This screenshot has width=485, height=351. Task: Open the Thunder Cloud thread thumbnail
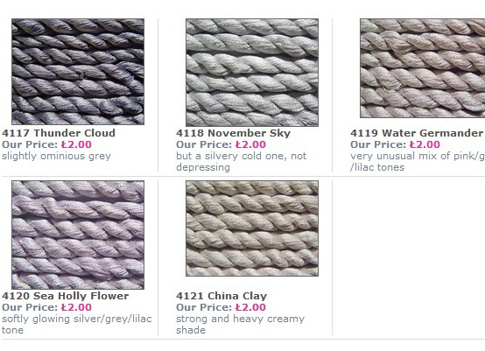point(78,72)
